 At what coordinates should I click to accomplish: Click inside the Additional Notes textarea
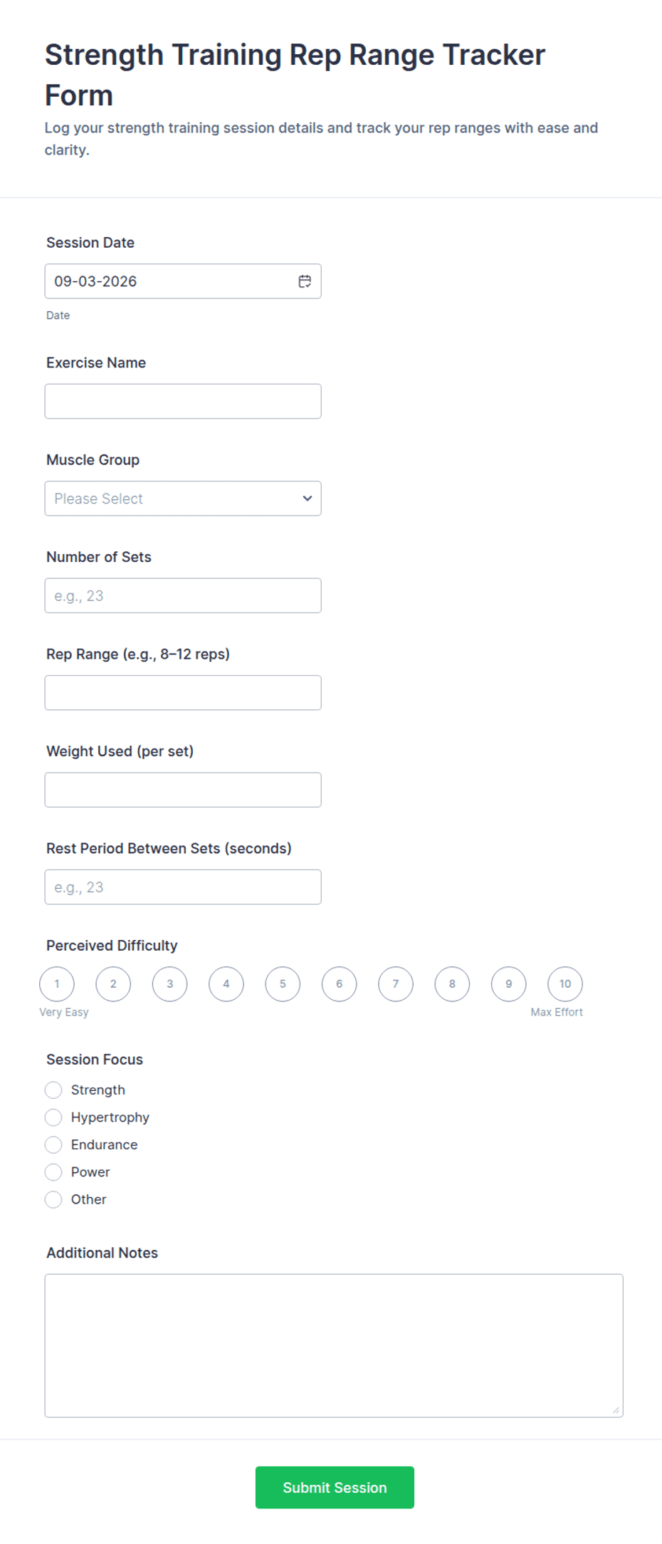pos(334,1346)
